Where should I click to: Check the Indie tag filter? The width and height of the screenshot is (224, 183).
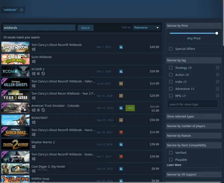tap(171, 82)
